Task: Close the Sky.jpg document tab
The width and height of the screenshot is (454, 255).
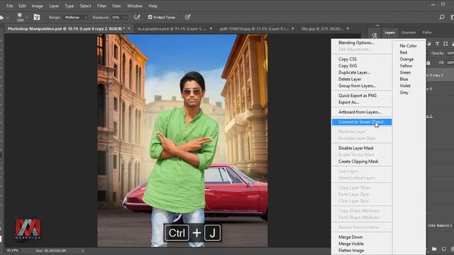Action: coord(348,28)
